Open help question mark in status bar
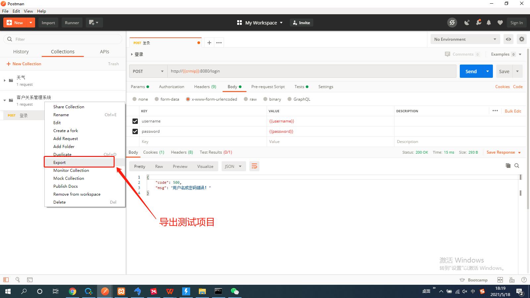The width and height of the screenshot is (530, 298). click(x=524, y=280)
